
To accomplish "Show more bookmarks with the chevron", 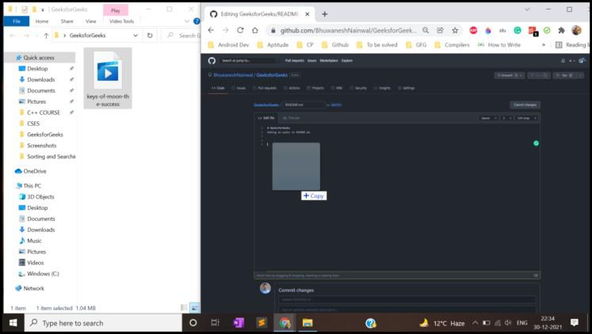I will coord(544,45).
